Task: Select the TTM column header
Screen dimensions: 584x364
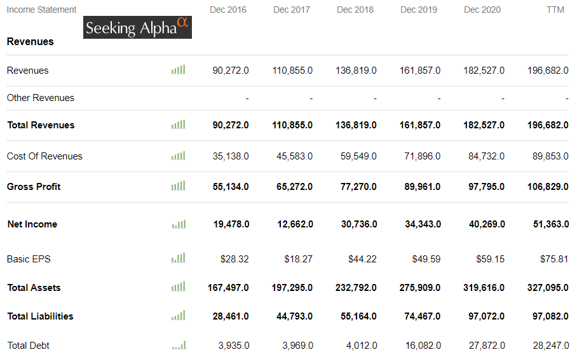Action: [555, 10]
